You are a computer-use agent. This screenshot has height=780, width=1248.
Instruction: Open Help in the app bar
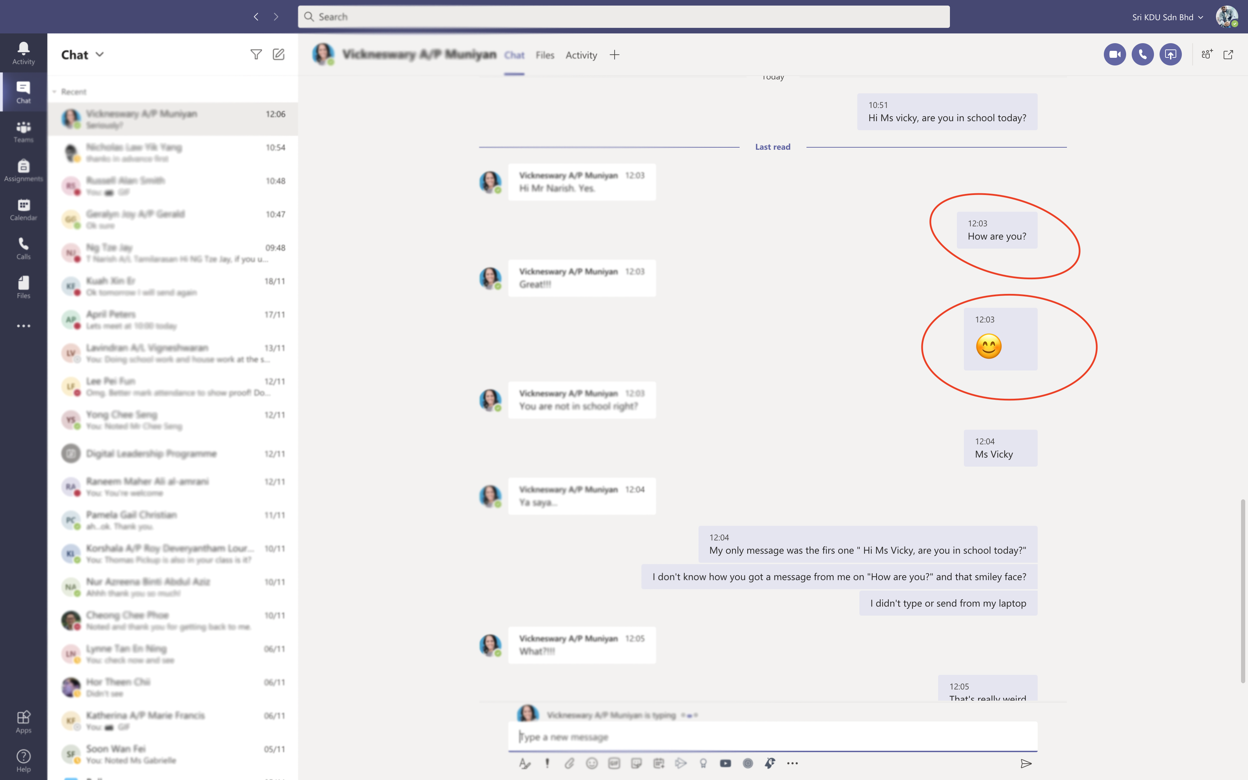[x=23, y=761]
